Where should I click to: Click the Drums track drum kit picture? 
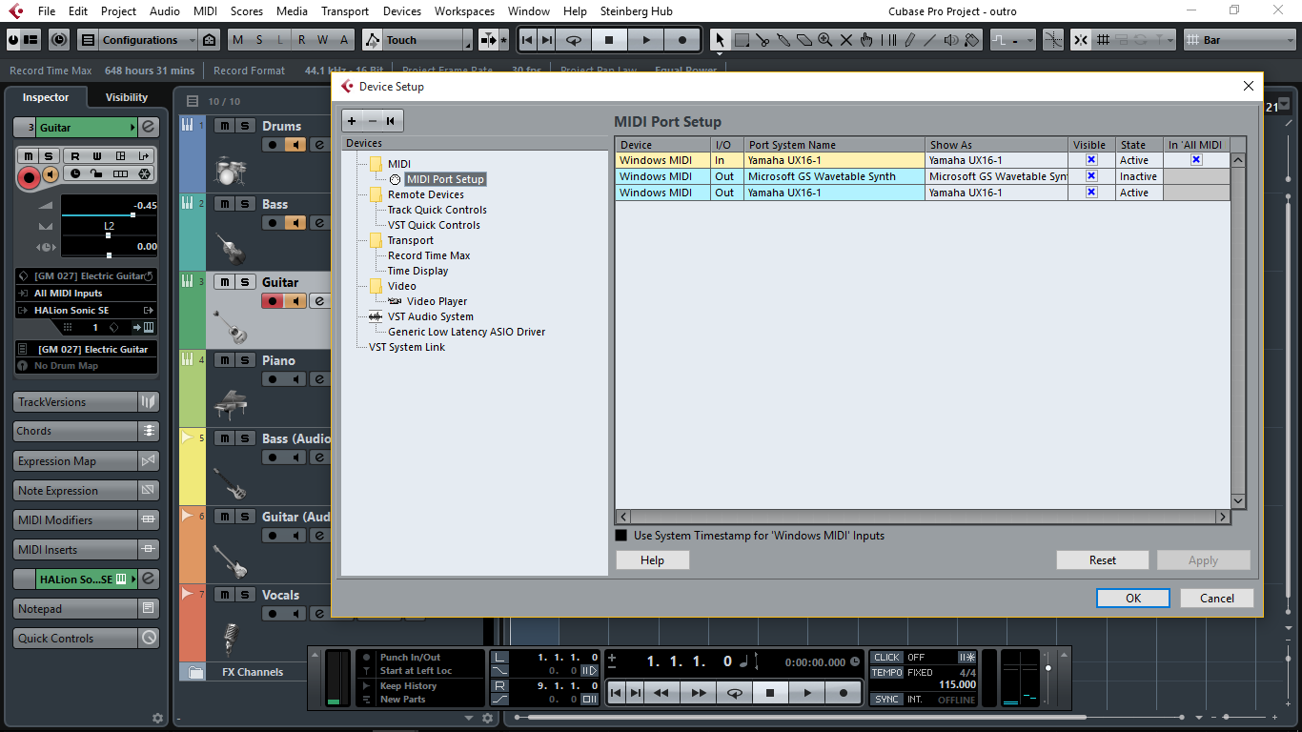tap(229, 171)
